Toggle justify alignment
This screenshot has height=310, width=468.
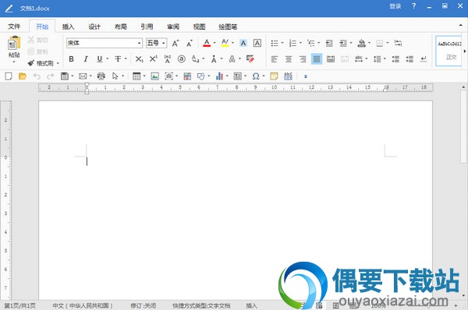[x=317, y=59]
